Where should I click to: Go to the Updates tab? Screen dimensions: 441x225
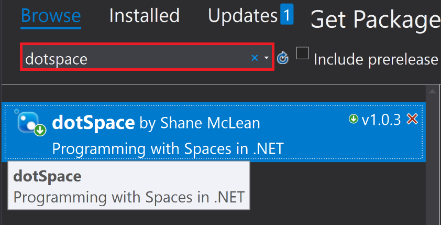[x=242, y=16]
